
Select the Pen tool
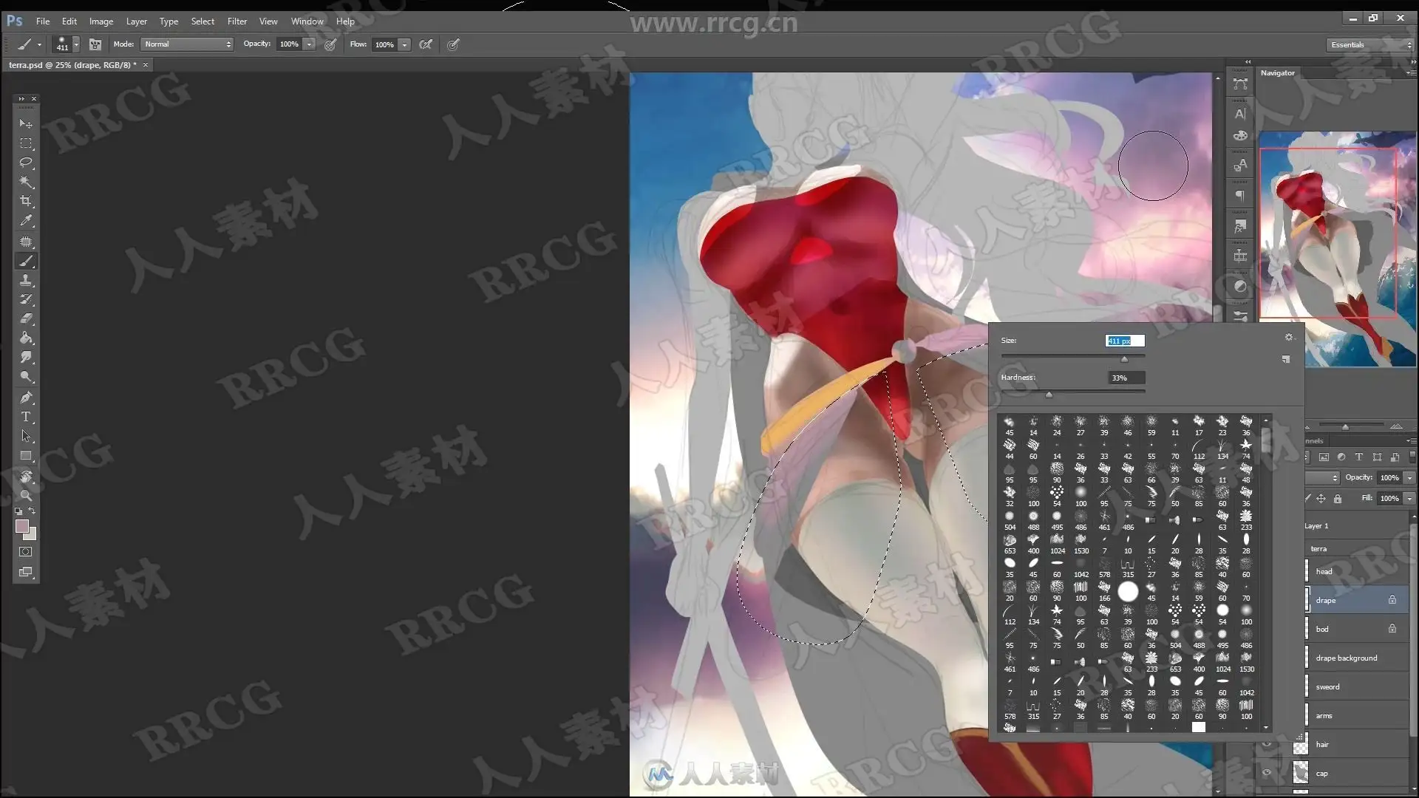tap(26, 398)
